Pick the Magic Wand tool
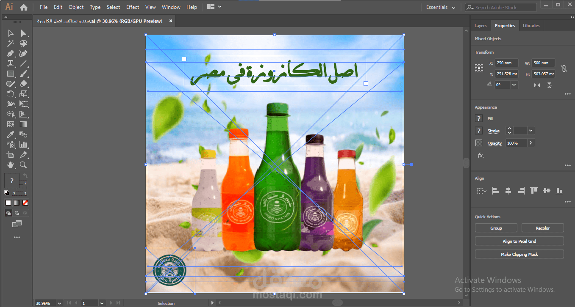 [11, 43]
